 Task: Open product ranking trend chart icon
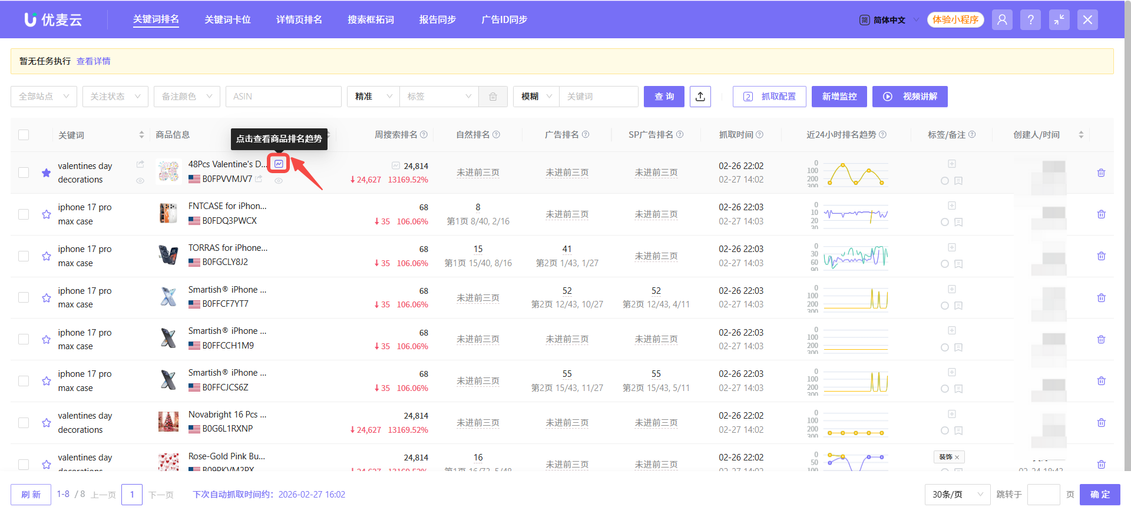pyautogui.click(x=279, y=164)
